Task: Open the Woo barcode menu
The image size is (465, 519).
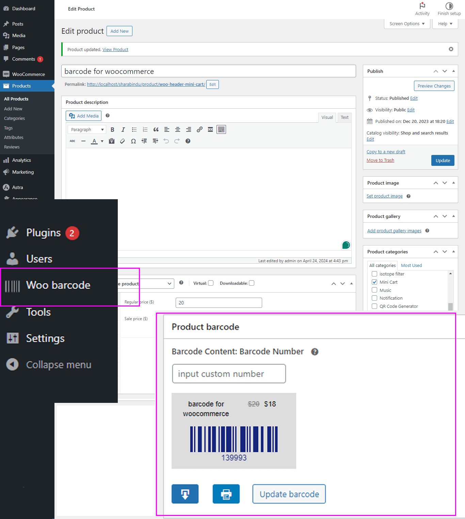Action: click(58, 285)
